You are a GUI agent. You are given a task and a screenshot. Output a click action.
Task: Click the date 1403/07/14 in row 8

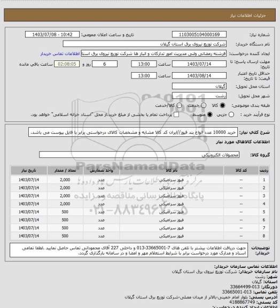29,236
